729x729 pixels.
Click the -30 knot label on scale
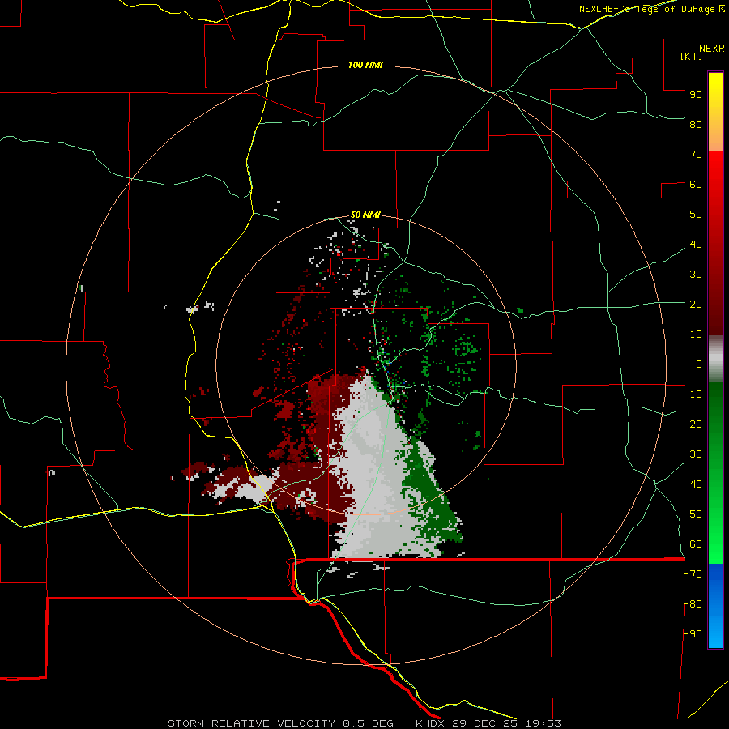693,454
